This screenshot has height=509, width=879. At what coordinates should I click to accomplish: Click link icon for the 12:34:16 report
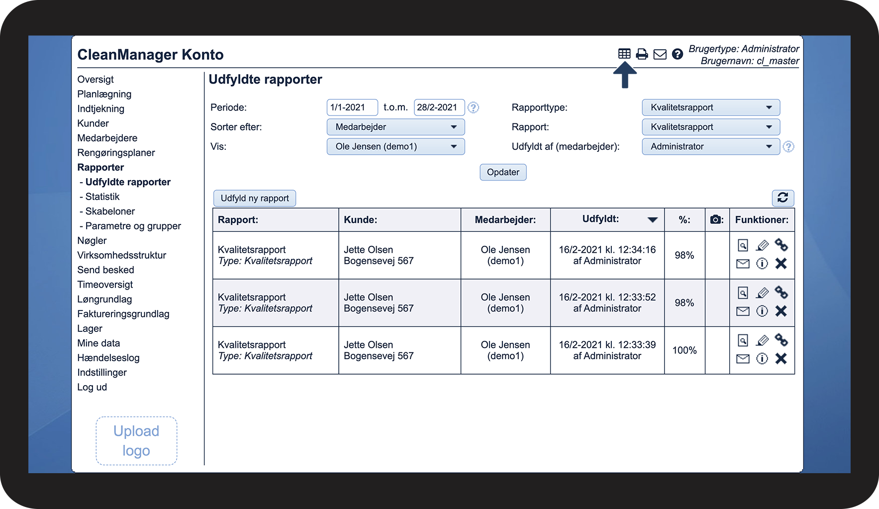pyautogui.click(x=781, y=245)
